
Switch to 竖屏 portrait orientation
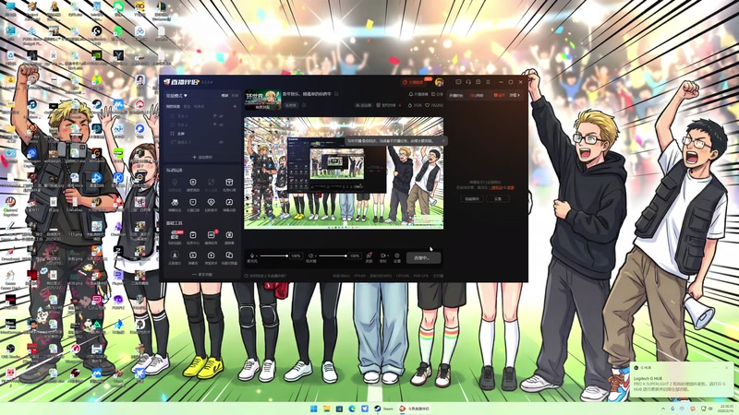(x=235, y=96)
